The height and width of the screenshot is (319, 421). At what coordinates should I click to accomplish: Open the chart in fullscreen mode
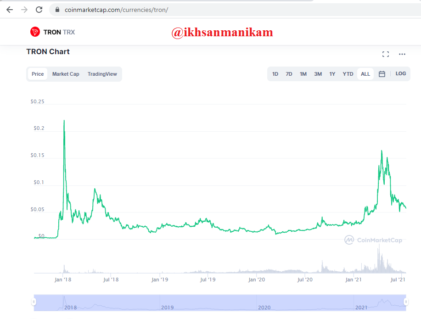click(x=386, y=54)
